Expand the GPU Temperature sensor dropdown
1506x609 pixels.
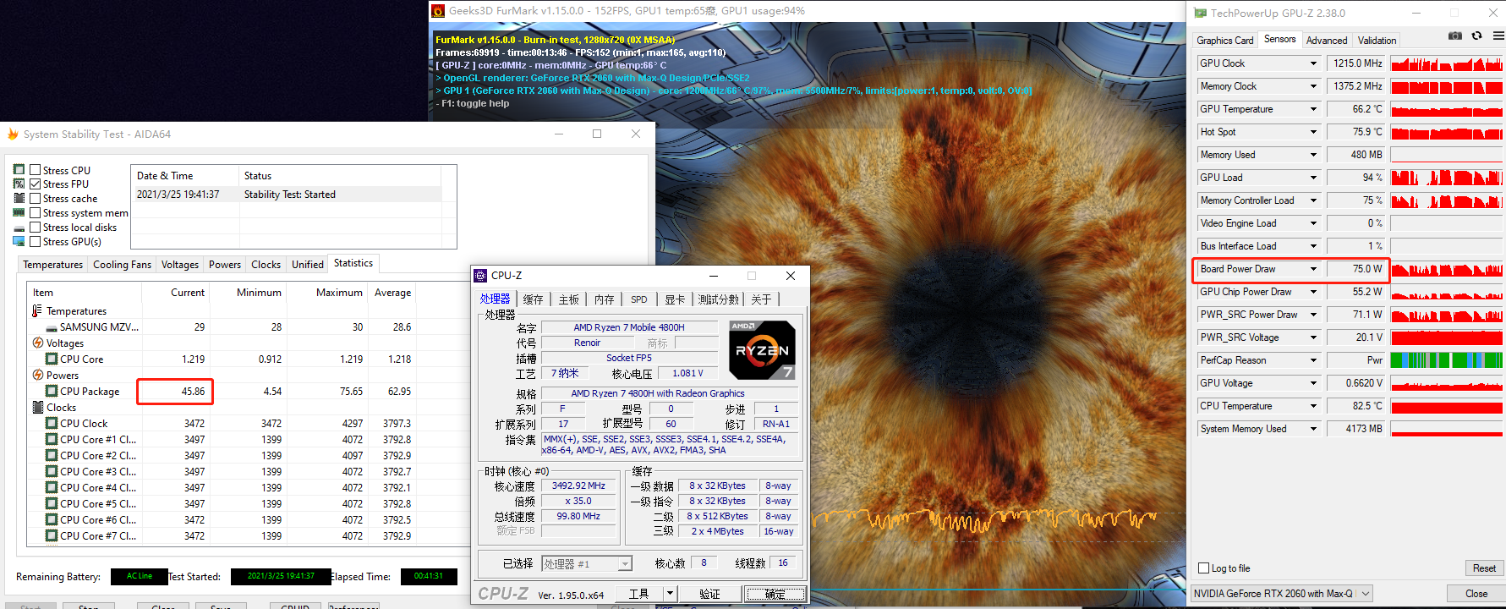1313,109
